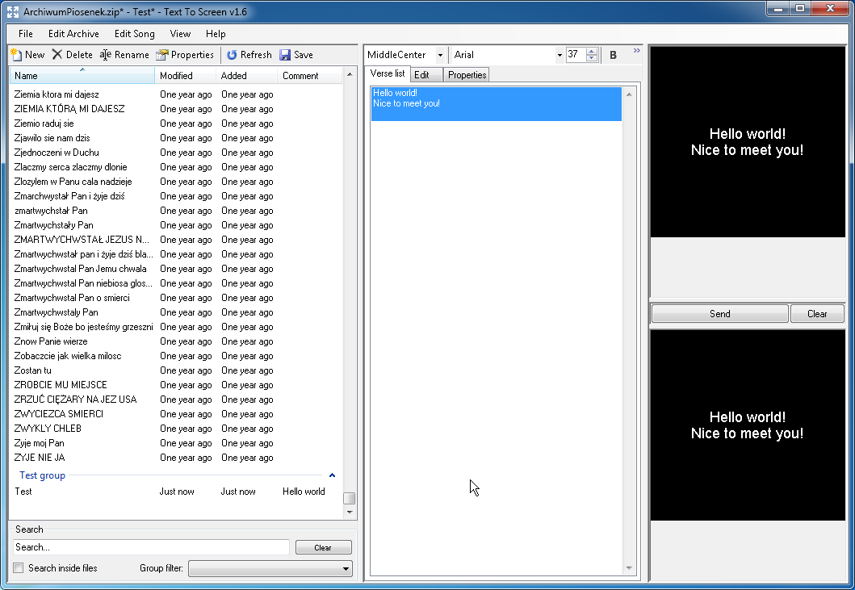Collapse the Test group
This screenshot has height=590, width=855.
(x=331, y=475)
